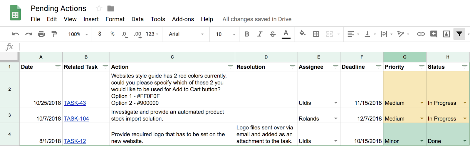Toggle the Filter funnel button

tap(459, 34)
